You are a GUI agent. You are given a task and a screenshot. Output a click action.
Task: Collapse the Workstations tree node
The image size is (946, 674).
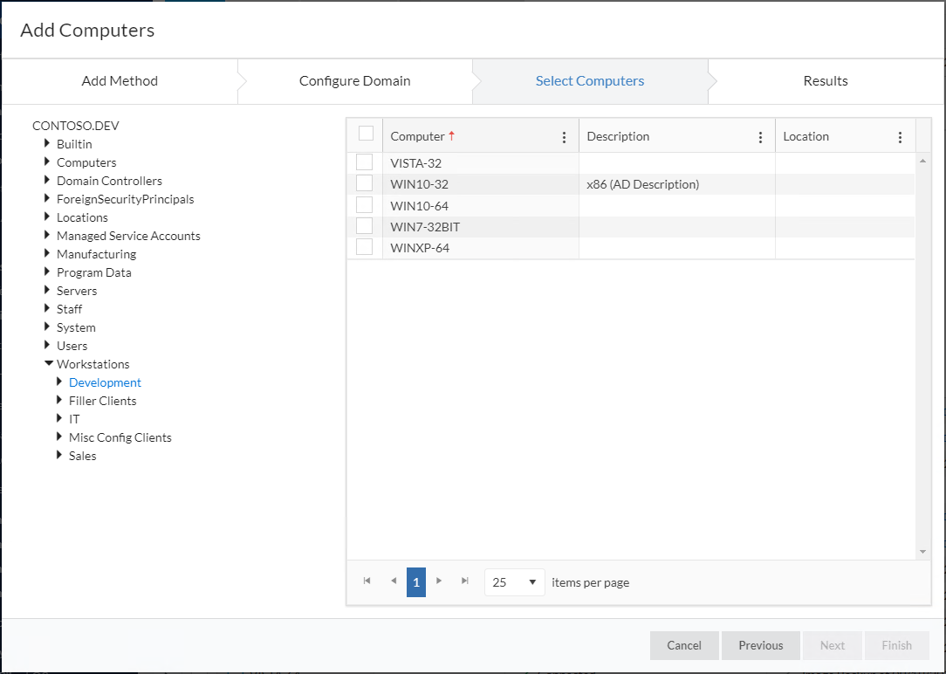coord(49,364)
